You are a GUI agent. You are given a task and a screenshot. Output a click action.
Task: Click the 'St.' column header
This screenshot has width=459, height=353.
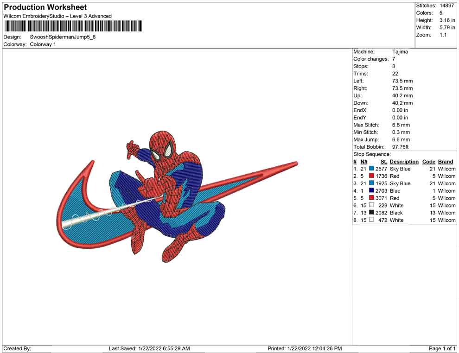pos(384,162)
